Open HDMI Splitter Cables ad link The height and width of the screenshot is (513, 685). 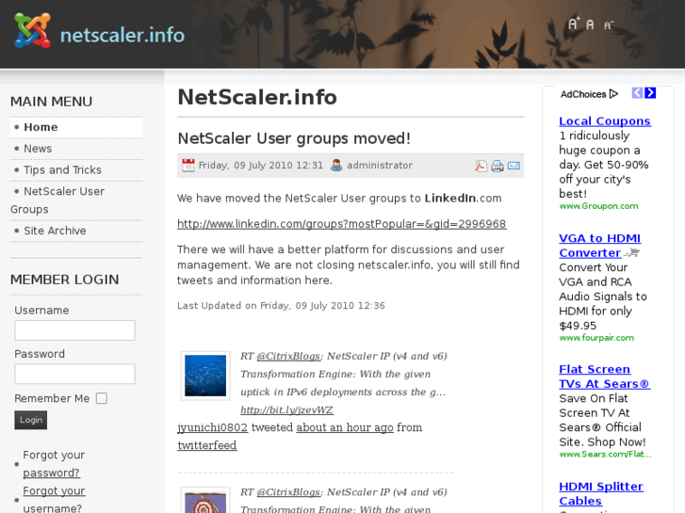pos(601,493)
